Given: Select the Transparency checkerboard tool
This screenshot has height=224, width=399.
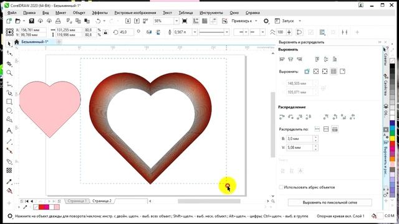Looking at the screenshot, I should [x=9, y=170].
